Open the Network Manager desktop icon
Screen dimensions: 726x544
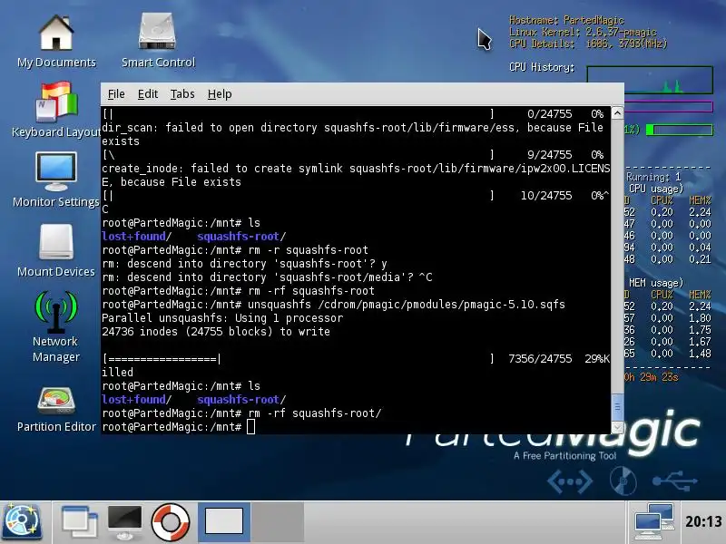coord(56,326)
